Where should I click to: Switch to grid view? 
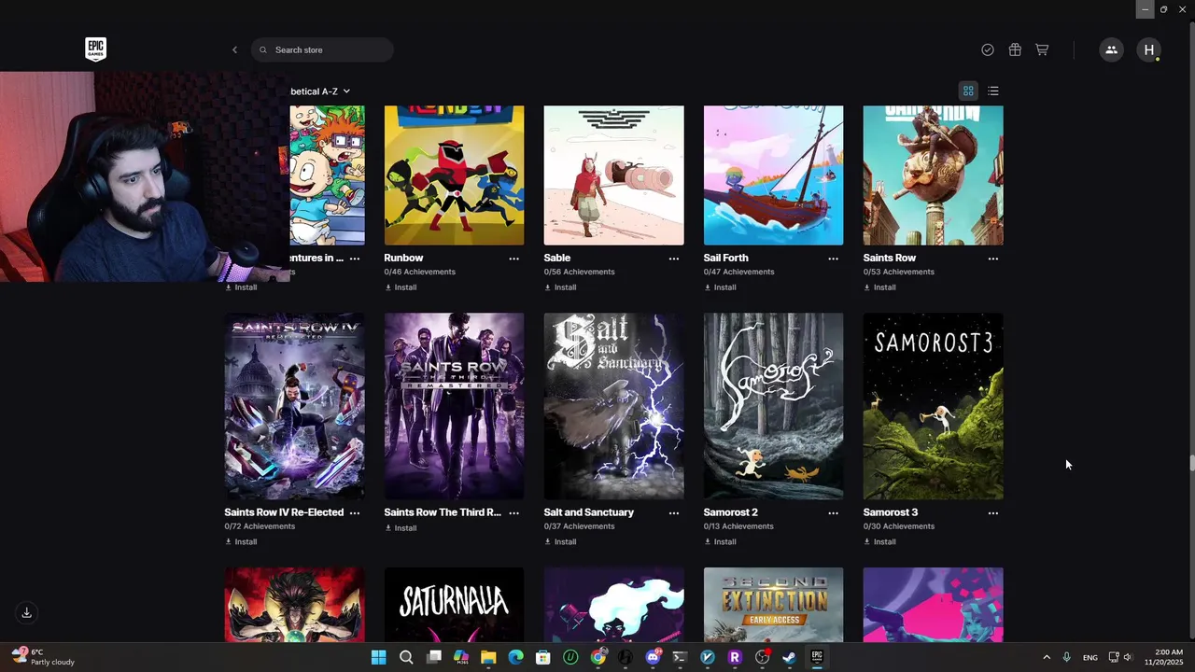point(968,91)
